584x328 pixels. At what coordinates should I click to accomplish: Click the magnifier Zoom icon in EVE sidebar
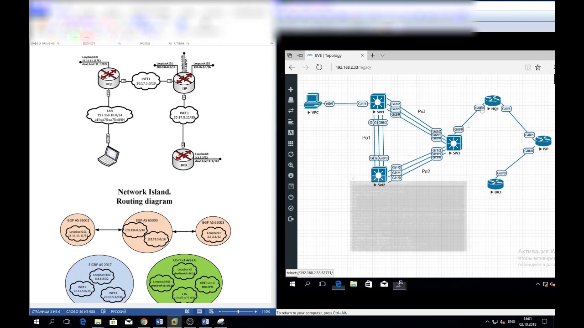point(291,165)
